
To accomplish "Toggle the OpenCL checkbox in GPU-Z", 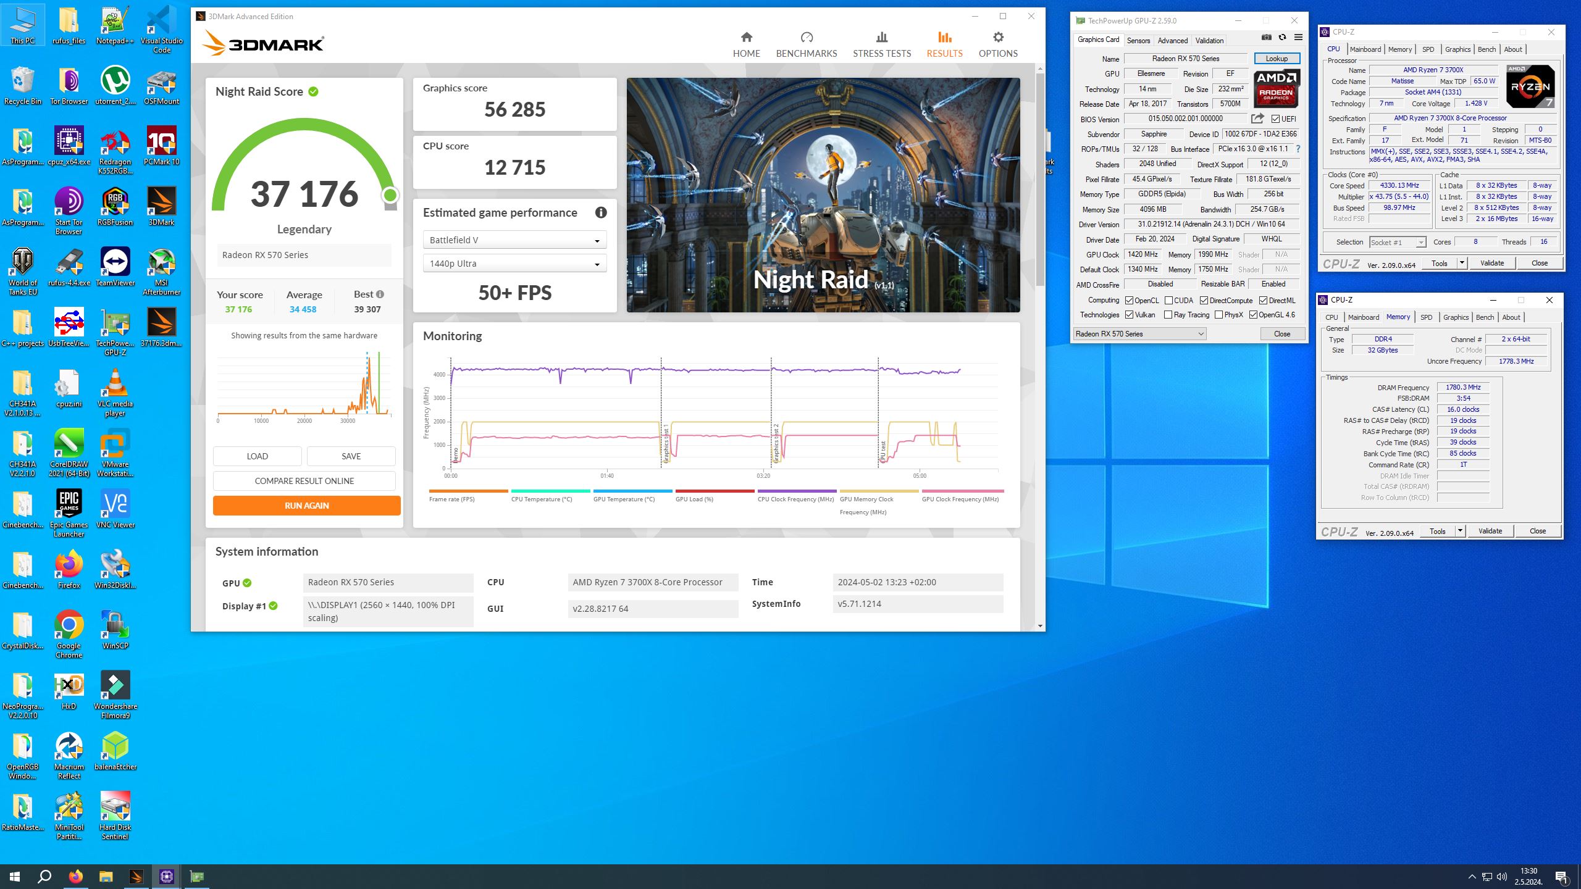I will click(x=1129, y=301).
